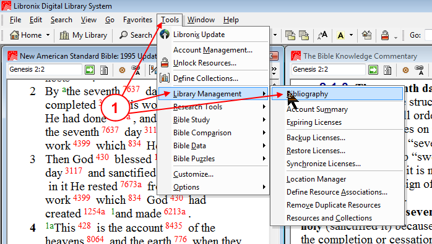
Task: Open Location Manager from the submenu
Action: pyautogui.click(x=337, y=179)
